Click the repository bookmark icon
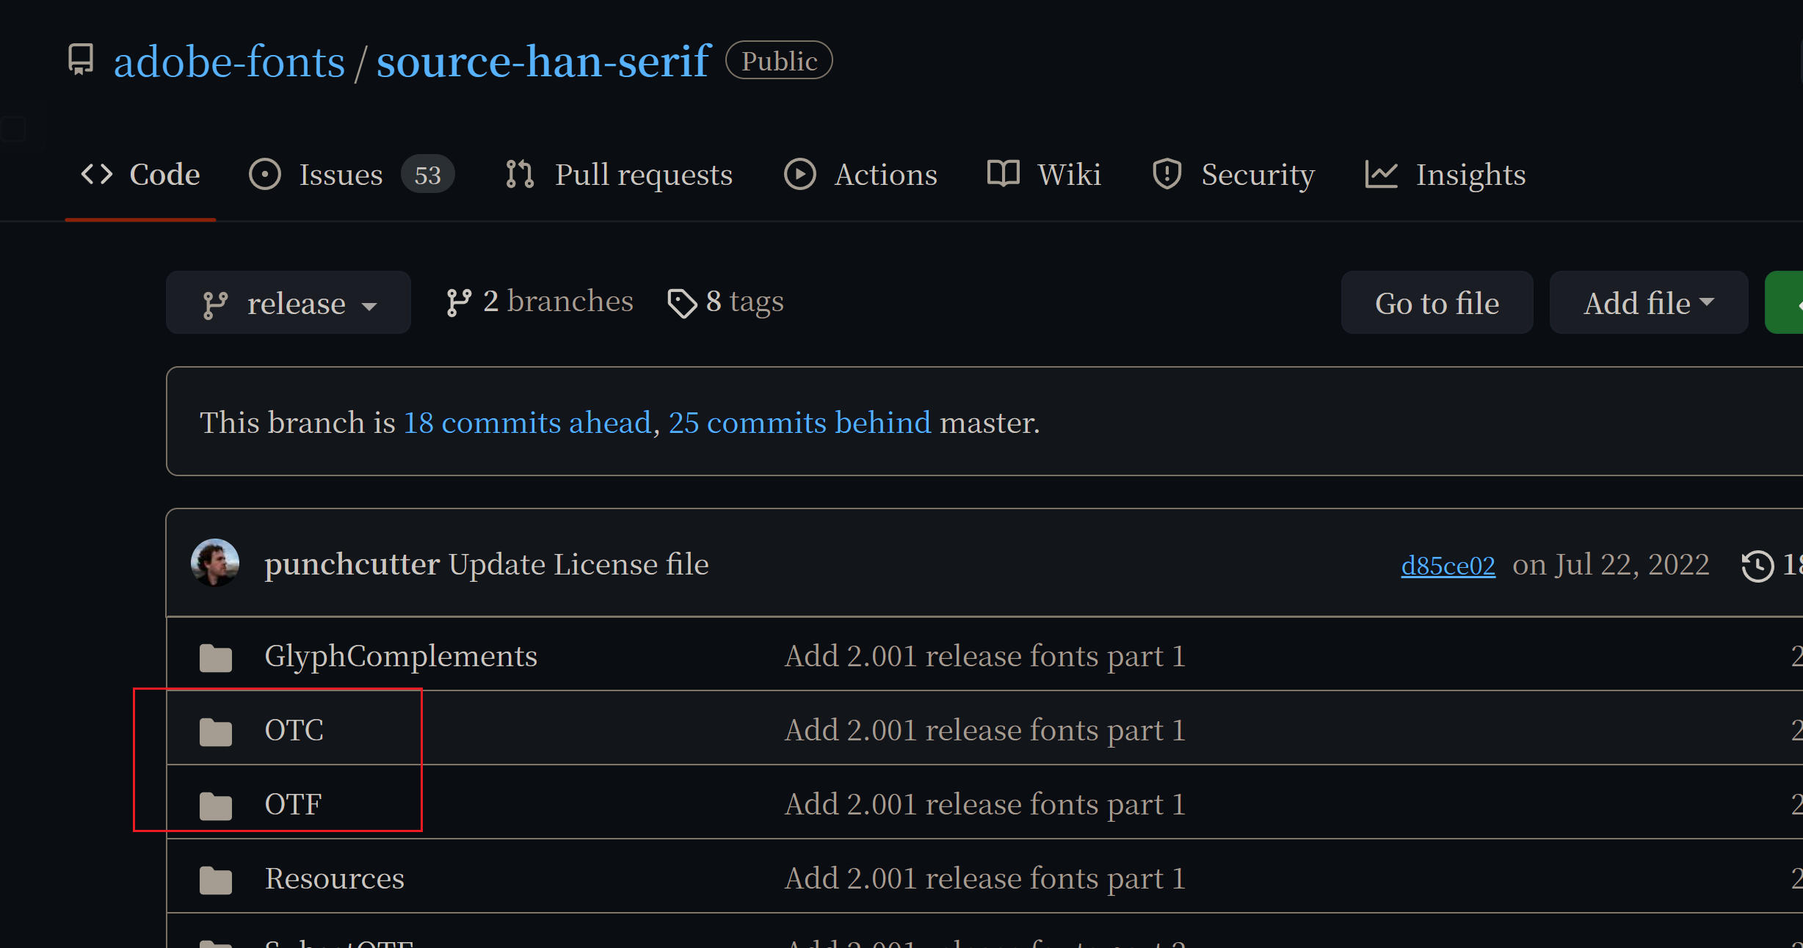1803x948 pixels. pyautogui.click(x=80, y=60)
